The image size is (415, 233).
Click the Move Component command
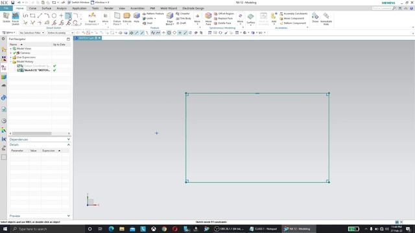[x=292, y=19]
